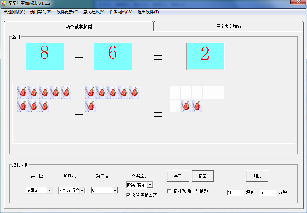307x213 pixels.
Task: Click the answer box showing 2
Action: click(x=205, y=56)
